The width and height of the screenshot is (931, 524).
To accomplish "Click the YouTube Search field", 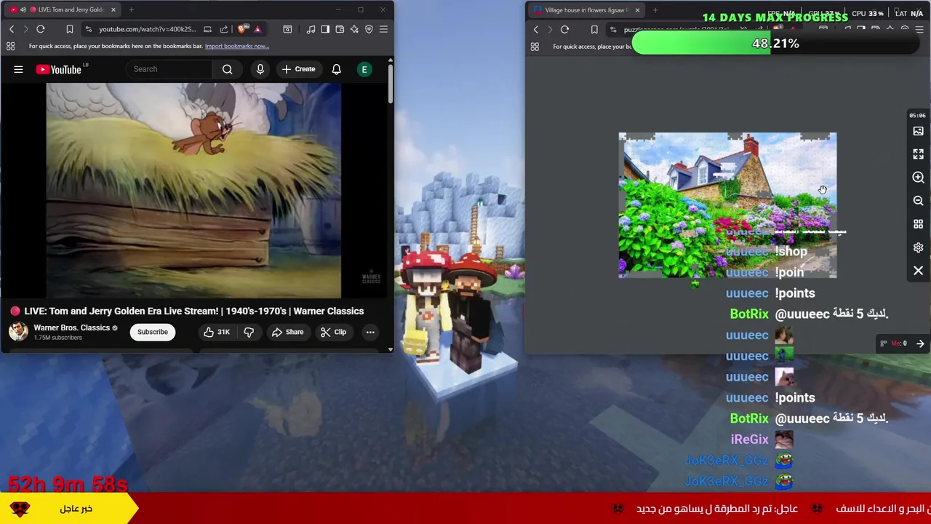I will (169, 69).
